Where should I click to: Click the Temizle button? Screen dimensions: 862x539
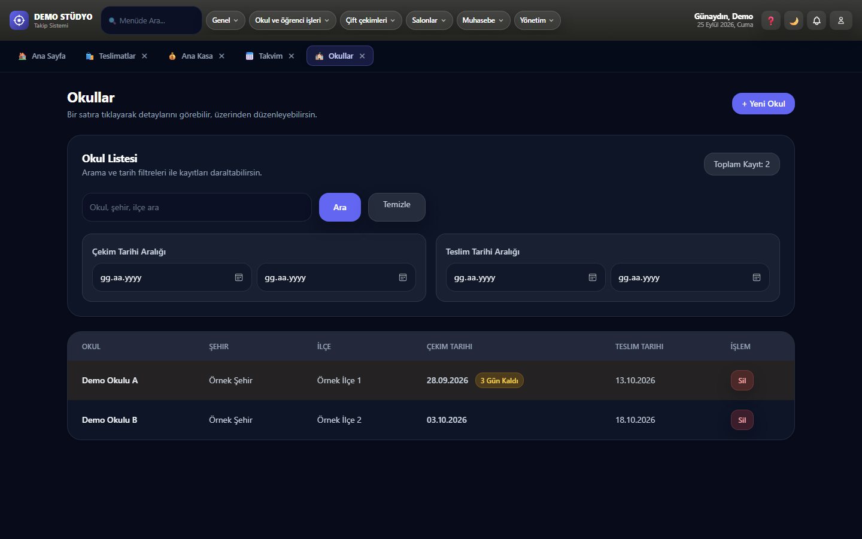click(x=397, y=207)
